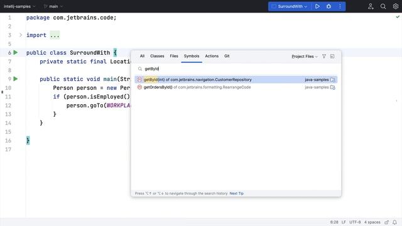Open the search filter funnel icon

(x=324, y=56)
